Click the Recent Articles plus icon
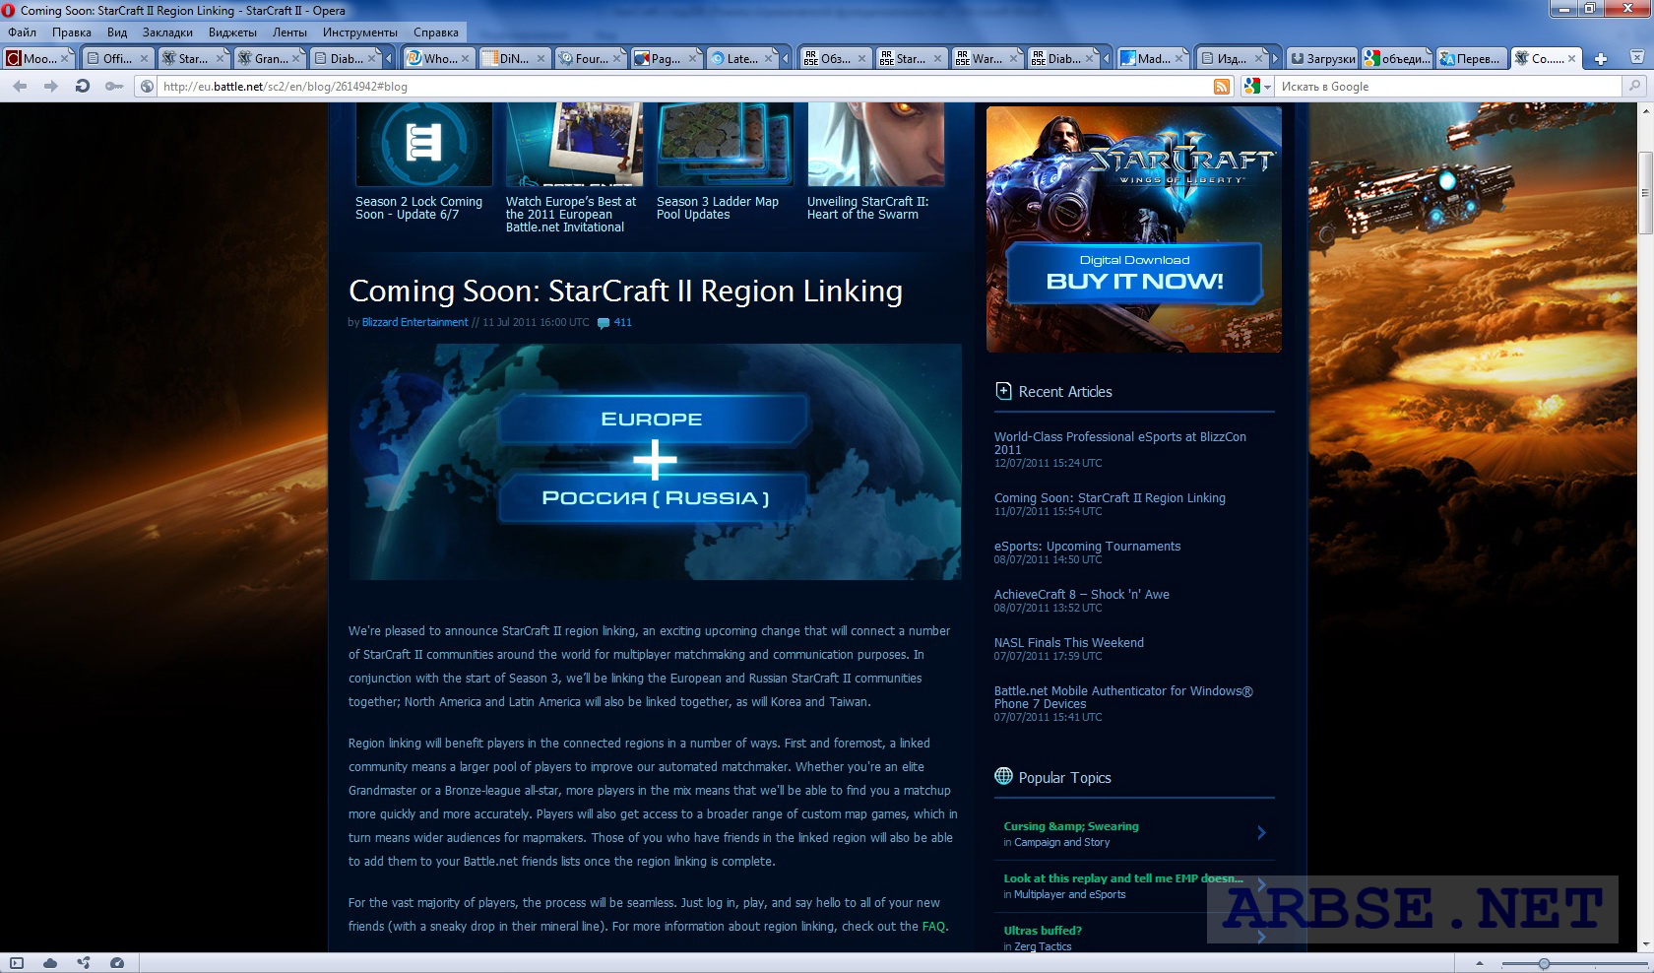Viewport: 1654px width, 973px height. pos(1003,390)
